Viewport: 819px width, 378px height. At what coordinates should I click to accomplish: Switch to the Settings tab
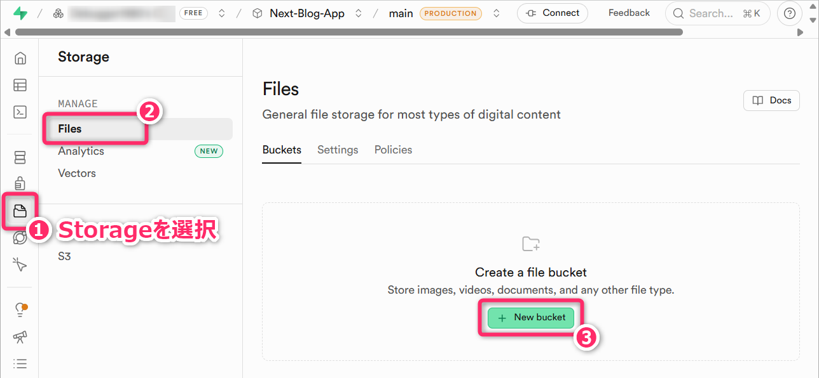pos(338,150)
